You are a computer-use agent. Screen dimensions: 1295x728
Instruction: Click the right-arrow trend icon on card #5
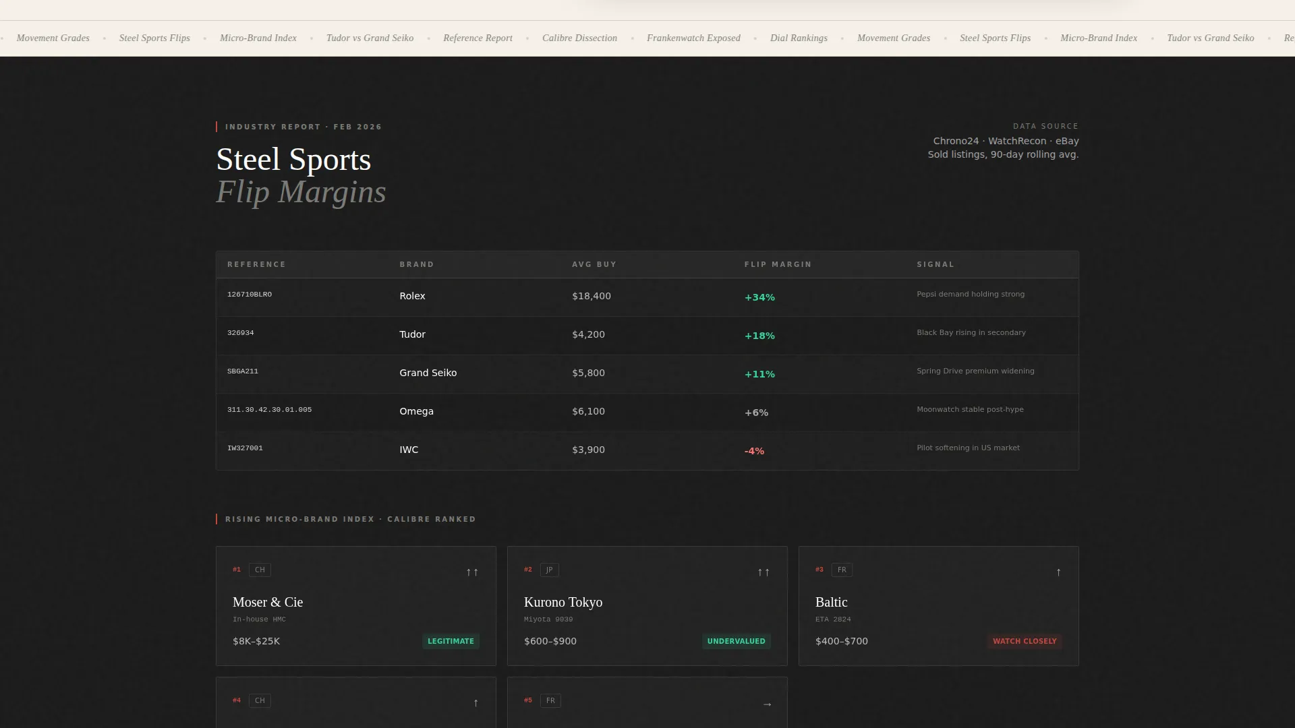[x=767, y=704]
